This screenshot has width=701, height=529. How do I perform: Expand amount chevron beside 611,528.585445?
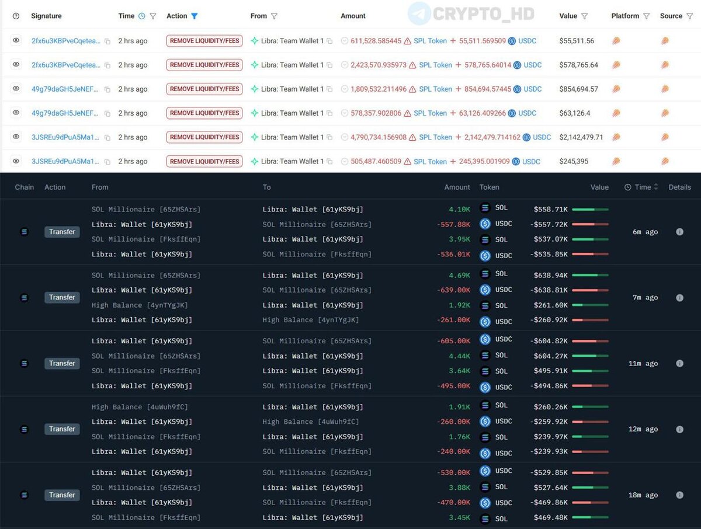pos(345,41)
